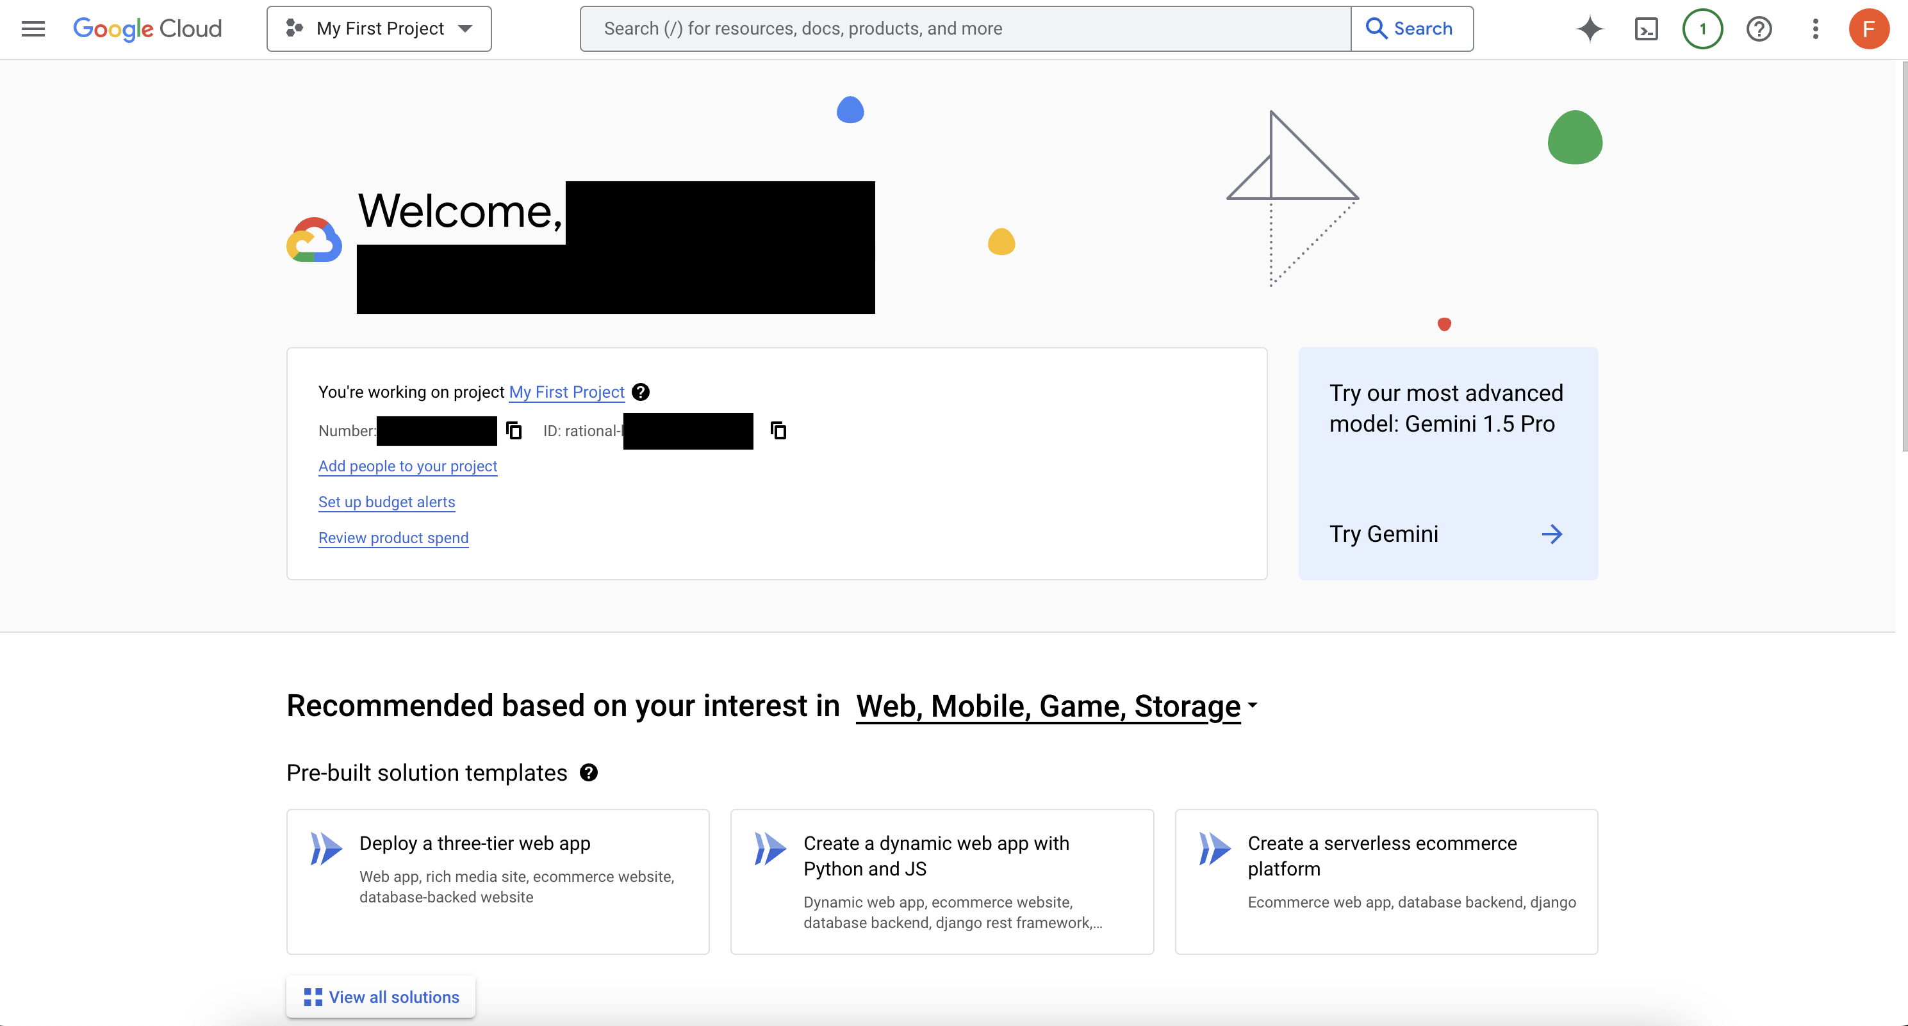Open the account avatar labeled F
The image size is (1908, 1026).
(x=1869, y=29)
